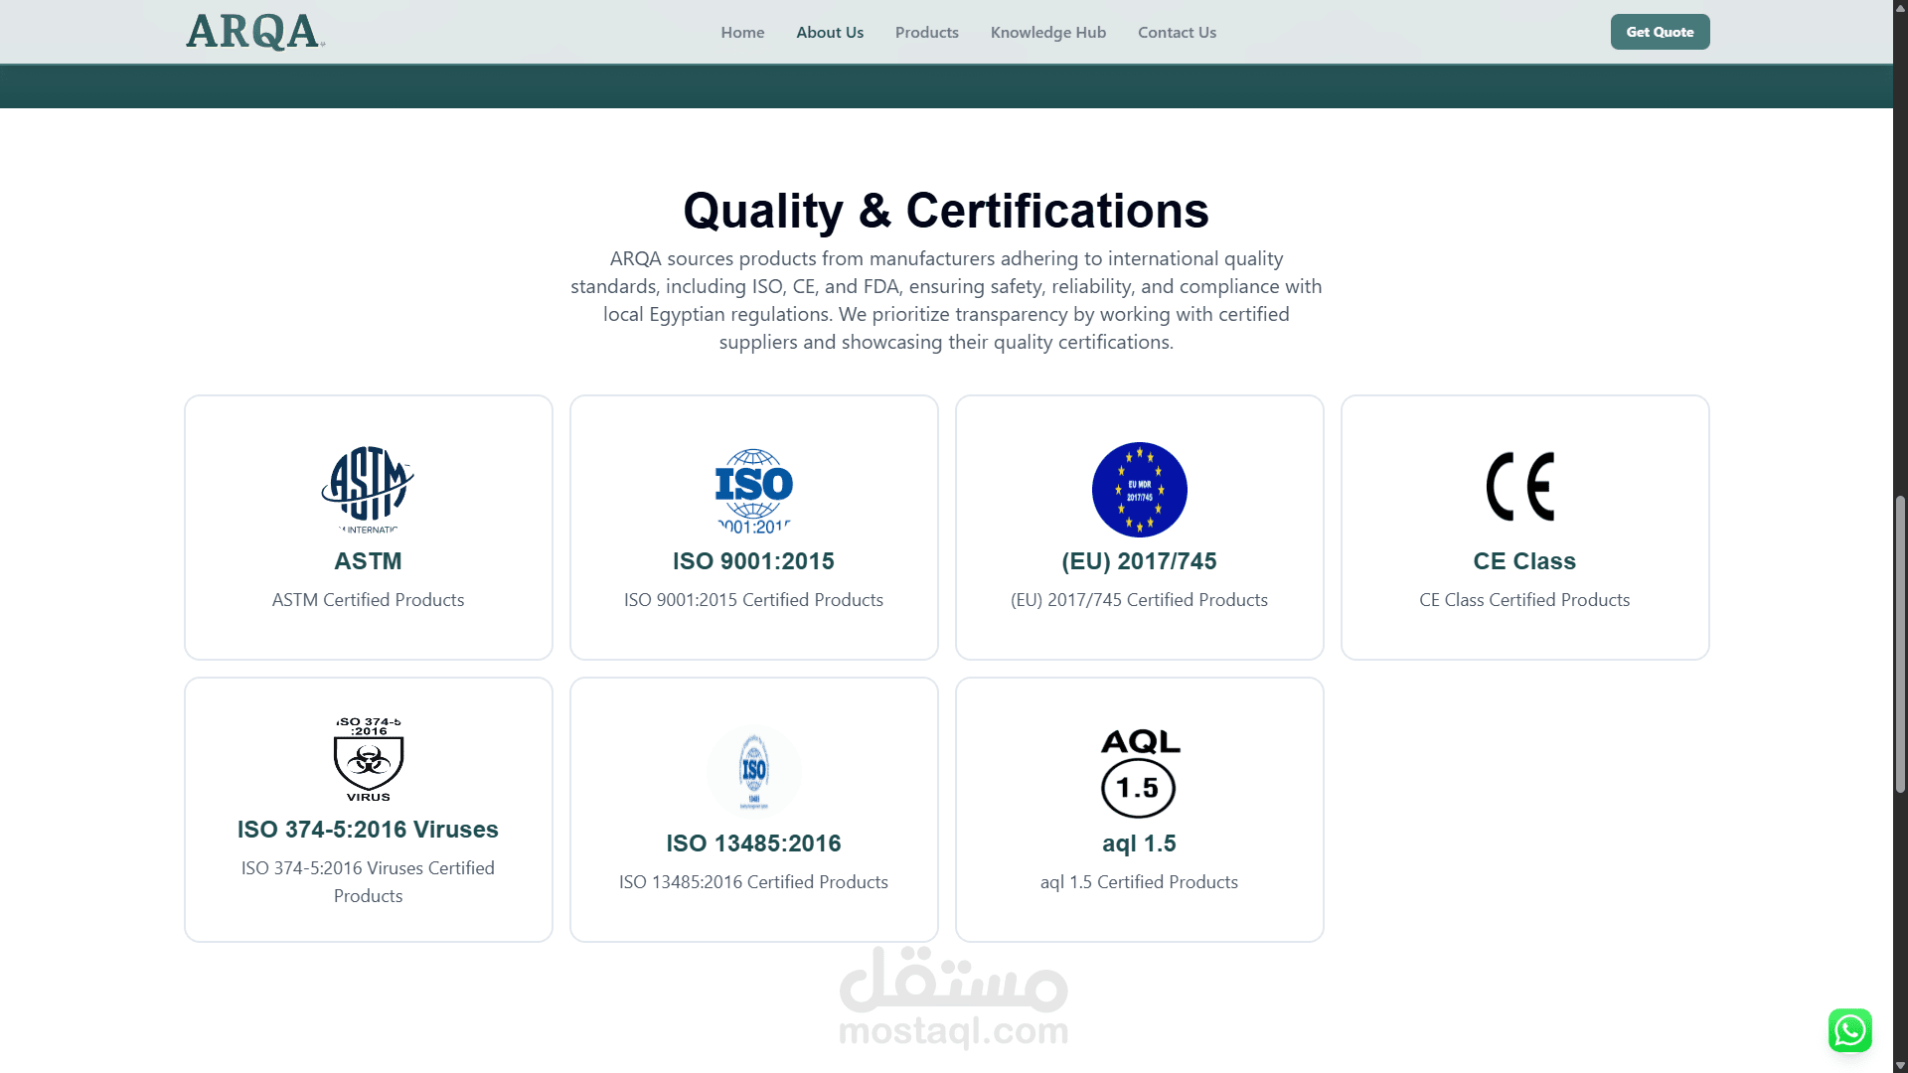Click the CE Class card title
The width and height of the screenshot is (1908, 1073).
pos(1524,561)
